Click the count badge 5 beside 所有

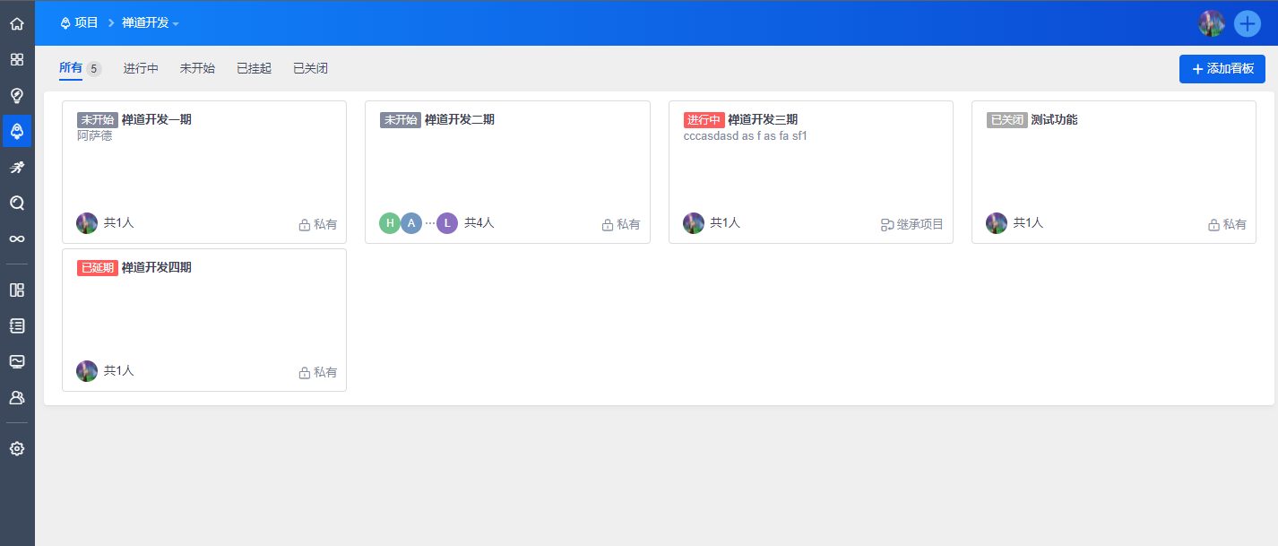pos(93,69)
